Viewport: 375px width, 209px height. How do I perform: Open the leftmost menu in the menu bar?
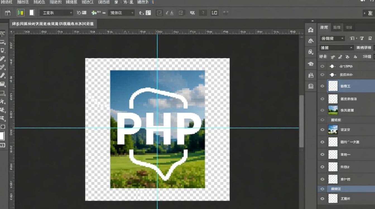[x=6, y=2]
